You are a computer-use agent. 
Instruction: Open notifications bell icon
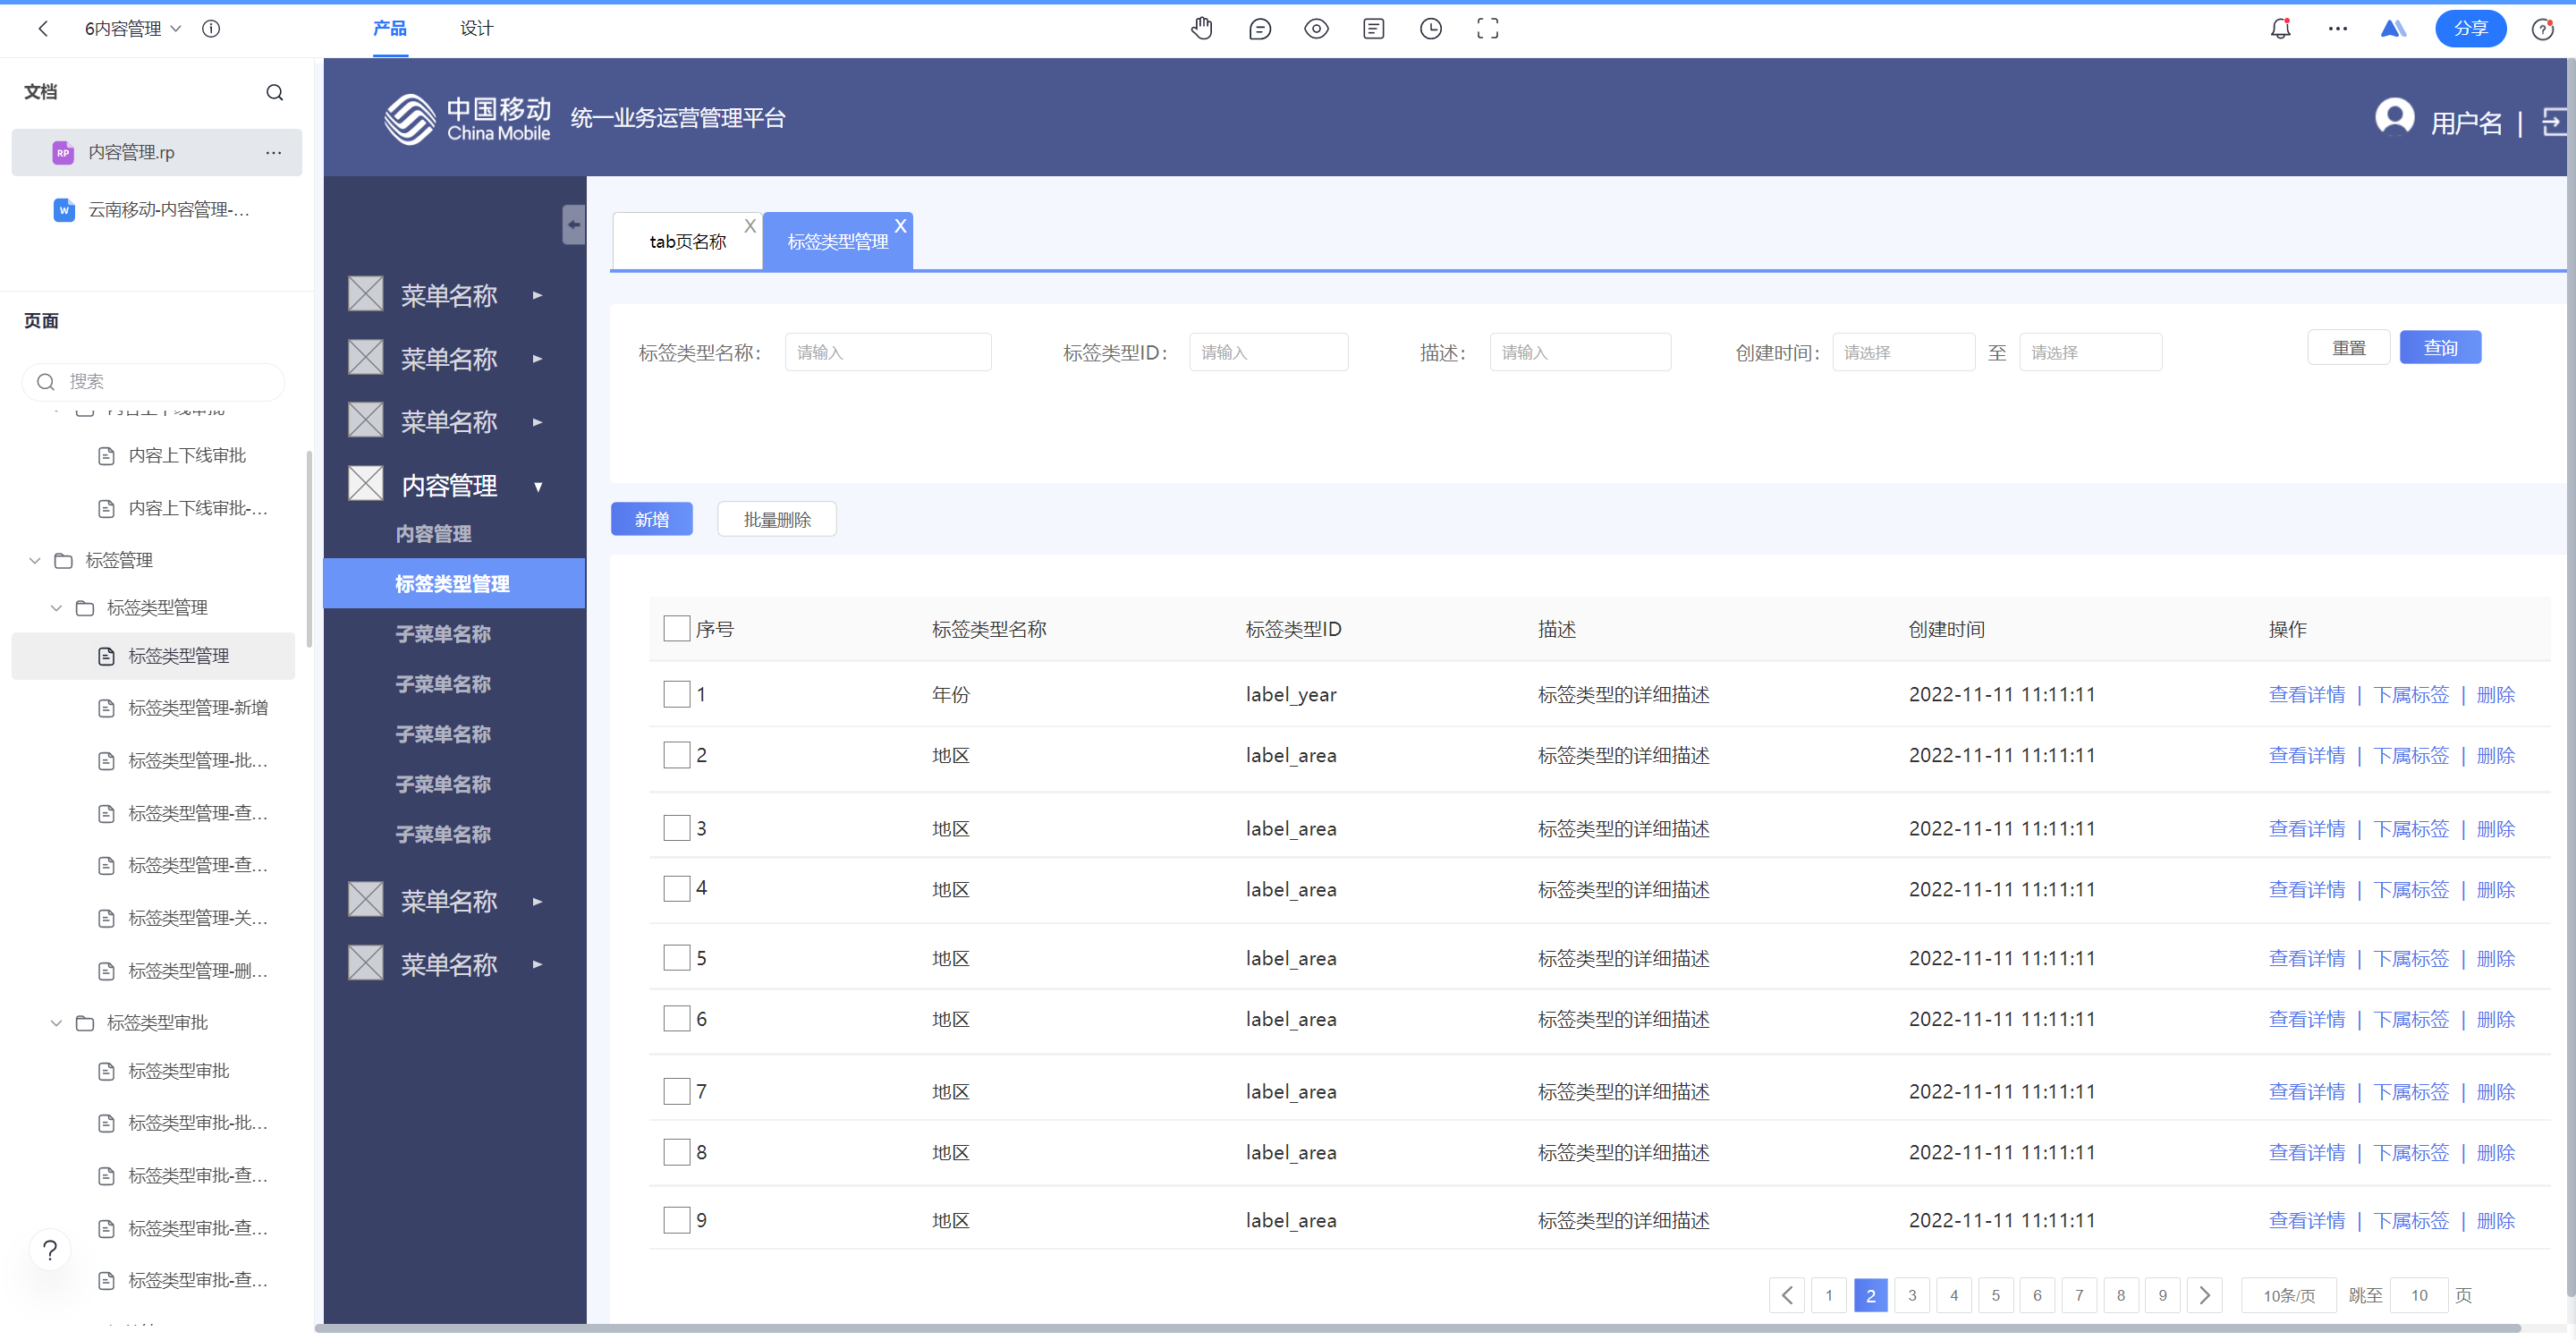[x=2280, y=29]
